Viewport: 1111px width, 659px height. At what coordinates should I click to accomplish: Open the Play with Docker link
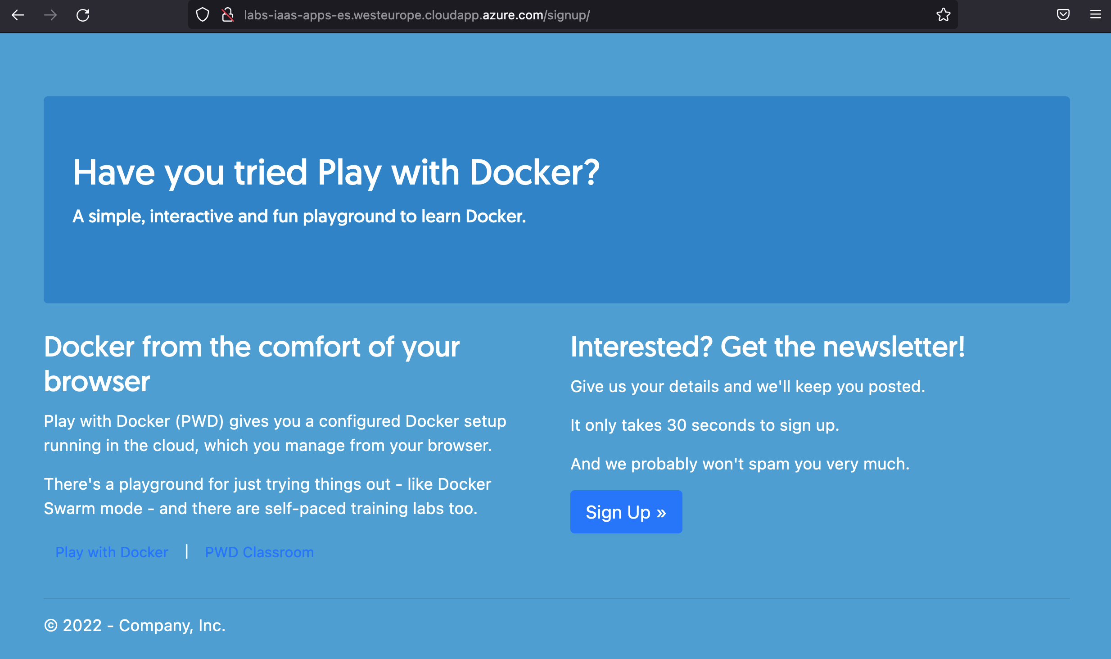[112, 552]
